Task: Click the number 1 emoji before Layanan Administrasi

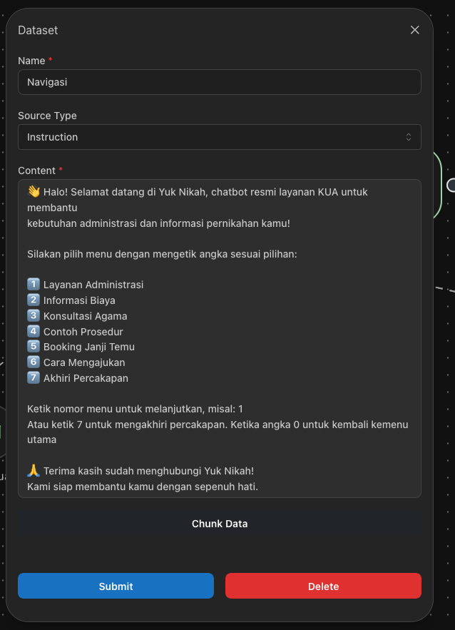Action: coord(34,285)
